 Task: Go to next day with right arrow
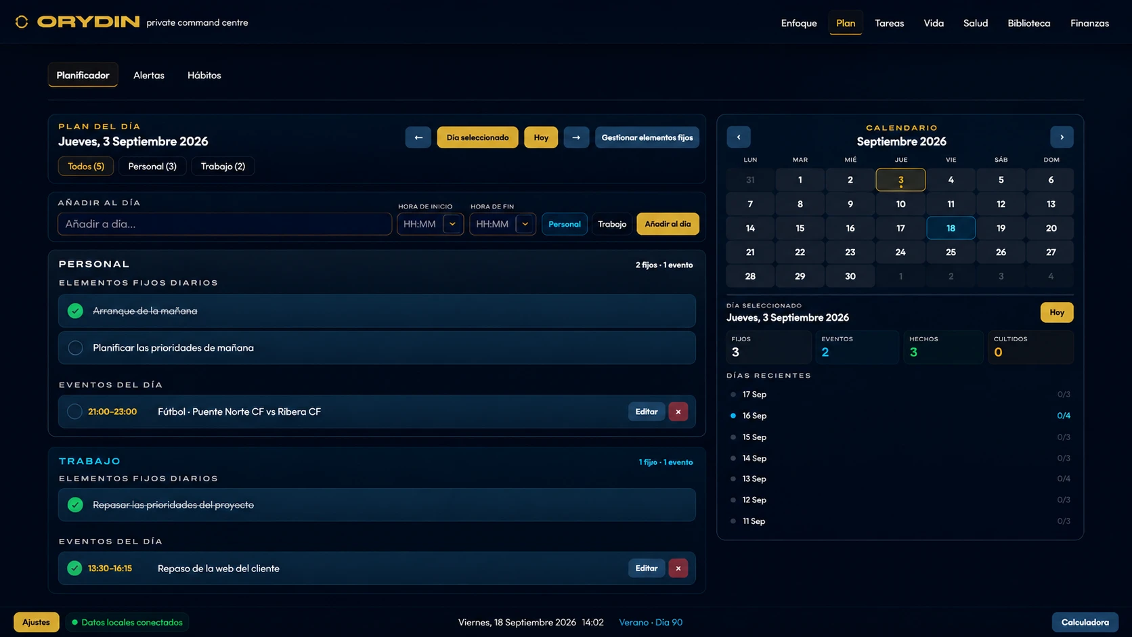(x=576, y=137)
